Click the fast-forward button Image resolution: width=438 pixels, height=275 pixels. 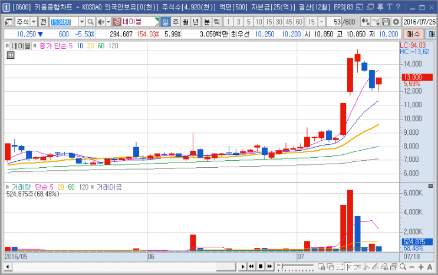pos(269,267)
